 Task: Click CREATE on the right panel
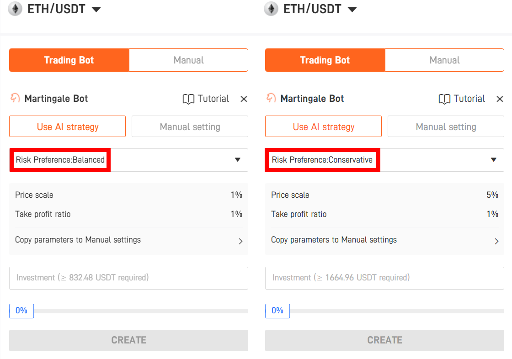pos(384,340)
